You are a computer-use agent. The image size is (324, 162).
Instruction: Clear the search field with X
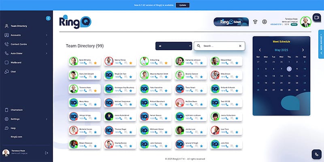pos(240,46)
